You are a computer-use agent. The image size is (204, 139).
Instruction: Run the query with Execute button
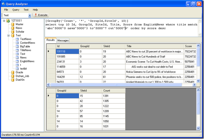(41, 15)
